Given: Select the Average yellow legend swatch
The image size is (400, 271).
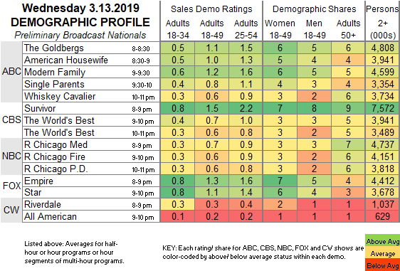Looking at the screenshot, I should point(382,254).
